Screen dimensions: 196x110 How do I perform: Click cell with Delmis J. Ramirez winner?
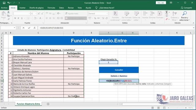[119, 76]
